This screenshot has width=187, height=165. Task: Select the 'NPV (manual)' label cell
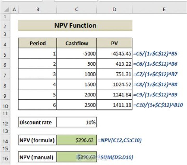(x=38, y=157)
